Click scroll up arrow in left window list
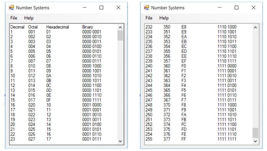267x151 pixels. click(120, 27)
